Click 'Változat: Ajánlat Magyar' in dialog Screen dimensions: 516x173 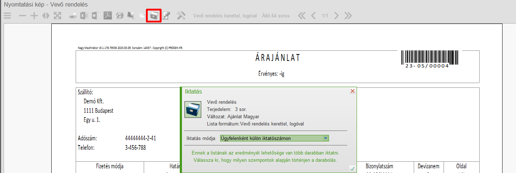[x=233, y=116]
